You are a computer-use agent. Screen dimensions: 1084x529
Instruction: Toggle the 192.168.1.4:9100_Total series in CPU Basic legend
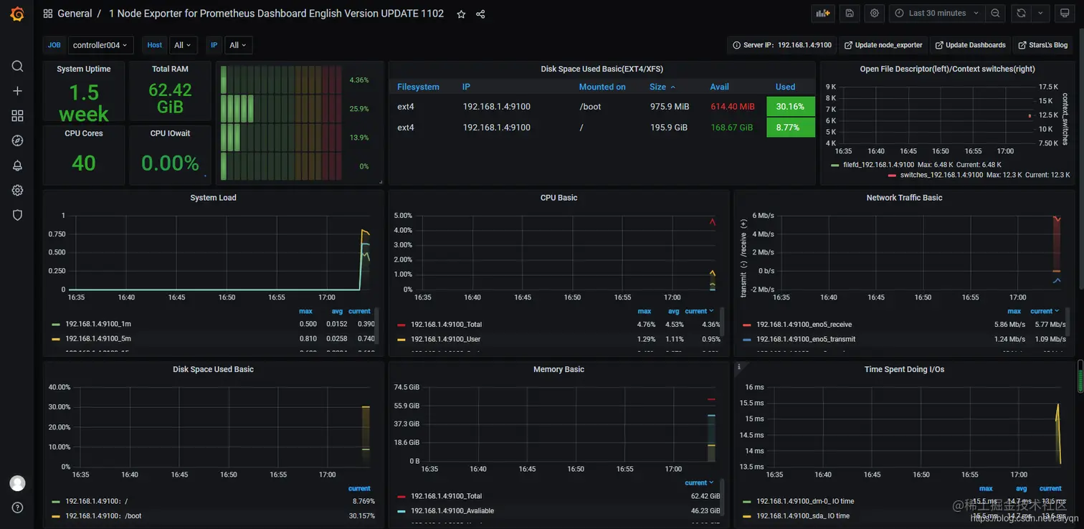coord(446,325)
